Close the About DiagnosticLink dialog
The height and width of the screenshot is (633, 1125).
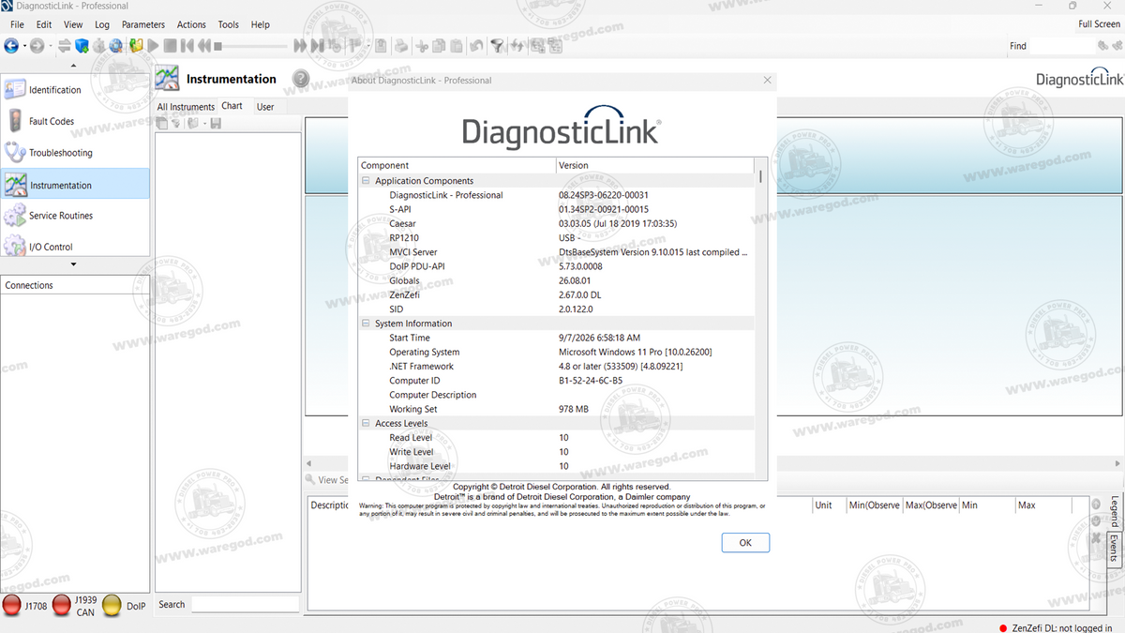[768, 81]
